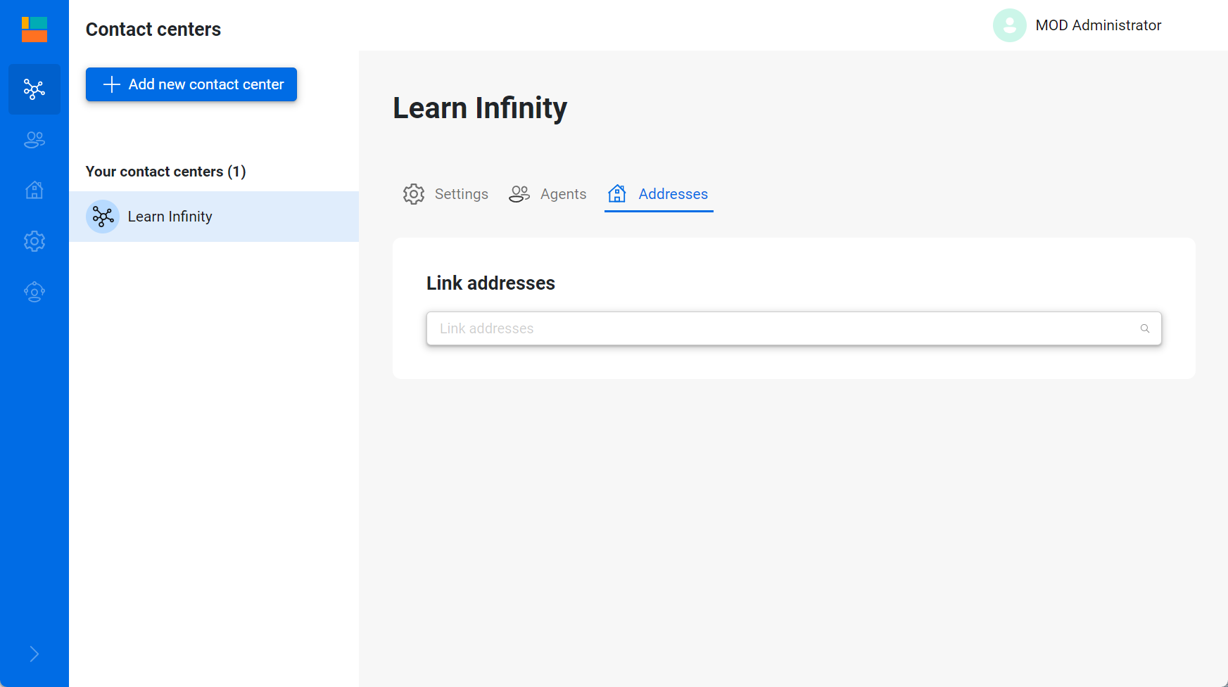1228x687 pixels.
Task: Select the Addresses tab label
Action: tap(673, 194)
